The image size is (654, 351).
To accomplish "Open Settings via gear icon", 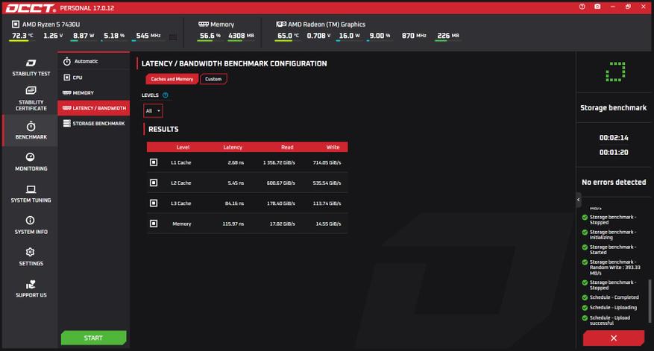I will (30, 252).
